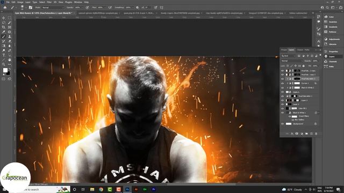Toggle lock all for the layer
The width and height of the screenshot is (344, 193).
point(303,66)
